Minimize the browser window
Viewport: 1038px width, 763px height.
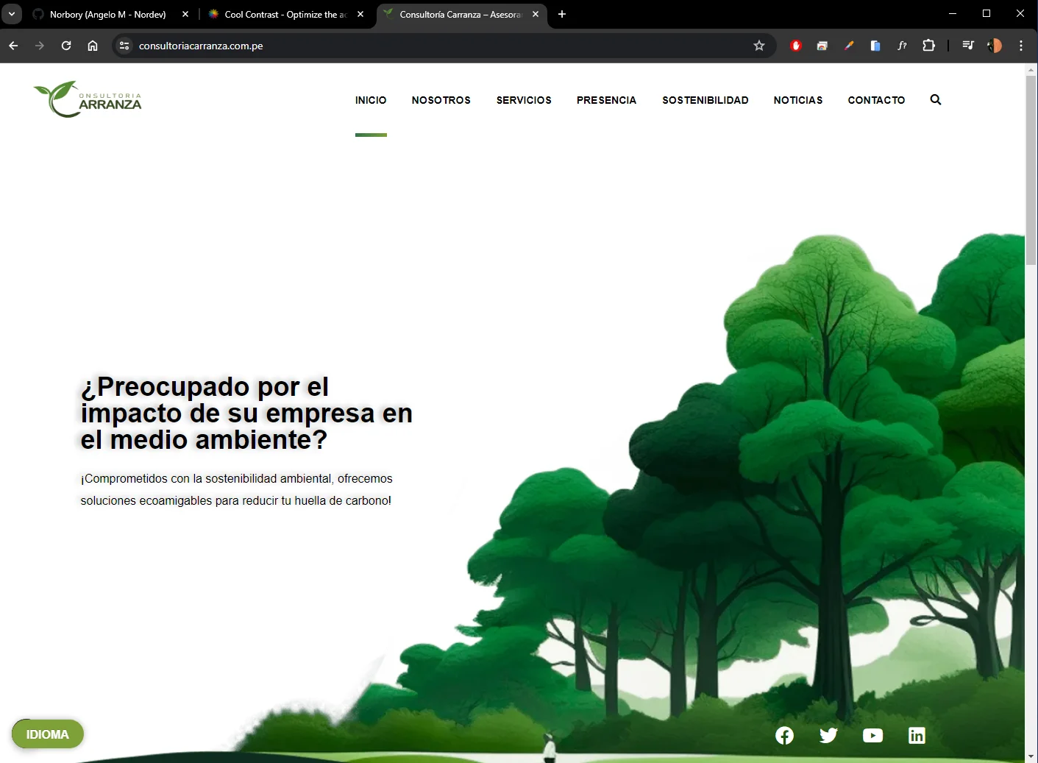click(x=953, y=14)
